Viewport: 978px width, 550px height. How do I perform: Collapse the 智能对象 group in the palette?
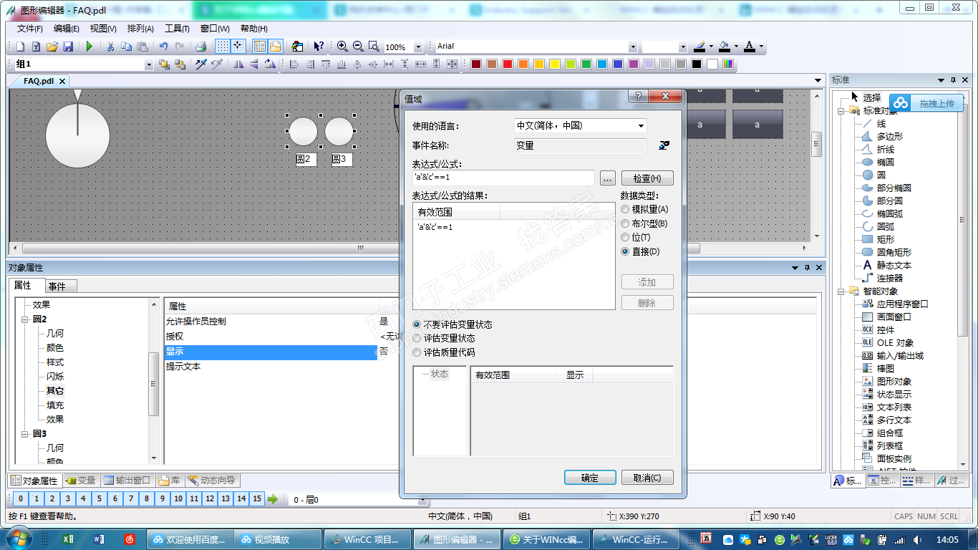841,291
